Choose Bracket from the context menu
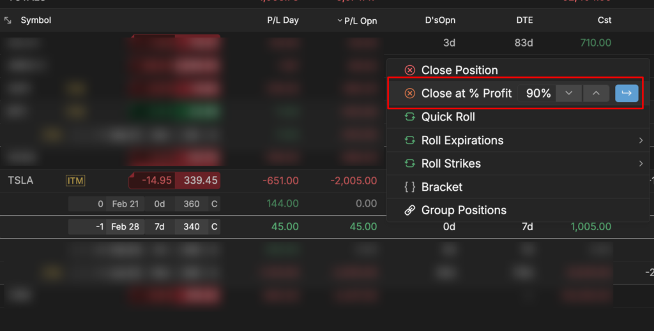Viewport: 654px width, 331px height. pos(442,187)
